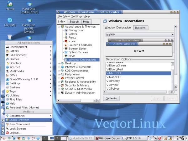Click the Colors icon in the Index tree
This screenshot has height=141, width=188.
[66, 34]
